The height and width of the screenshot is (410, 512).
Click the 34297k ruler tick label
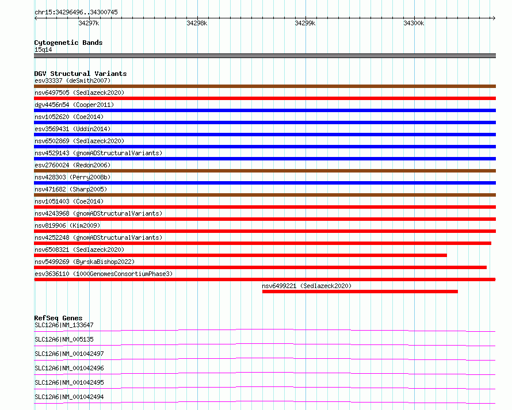pyautogui.click(x=89, y=23)
